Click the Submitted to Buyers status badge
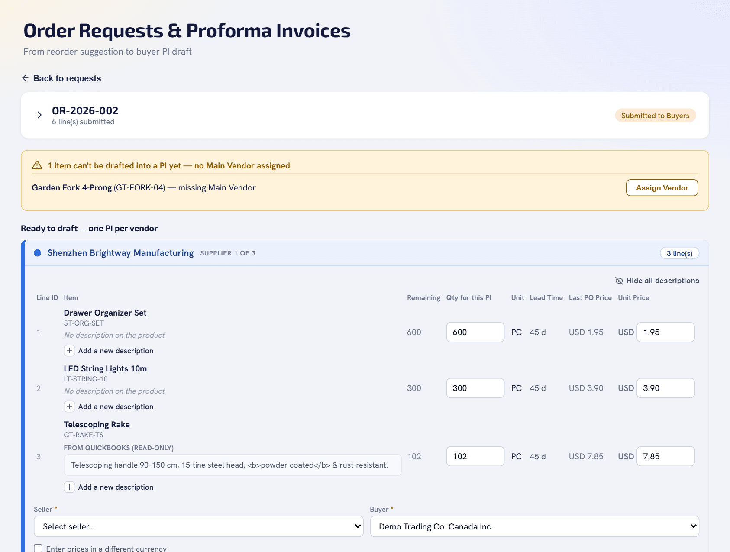 (x=655, y=116)
